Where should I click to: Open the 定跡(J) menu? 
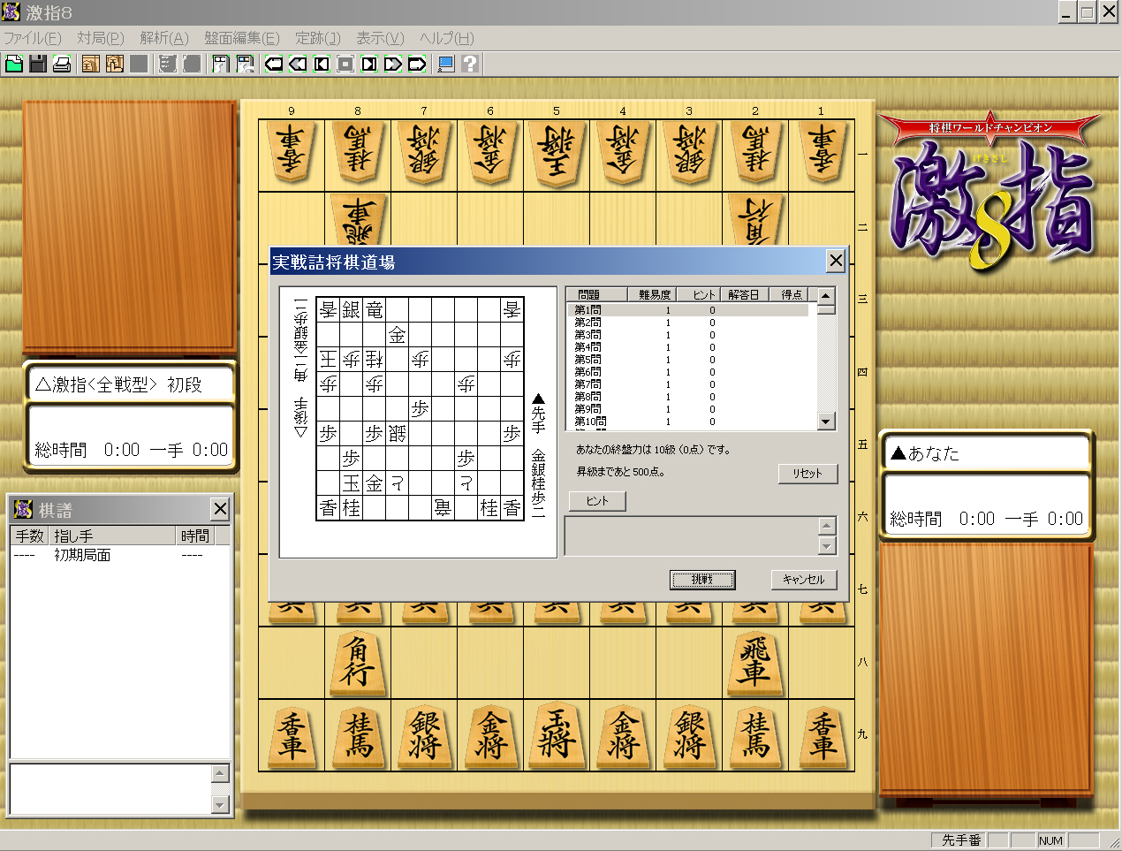[317, 38]
